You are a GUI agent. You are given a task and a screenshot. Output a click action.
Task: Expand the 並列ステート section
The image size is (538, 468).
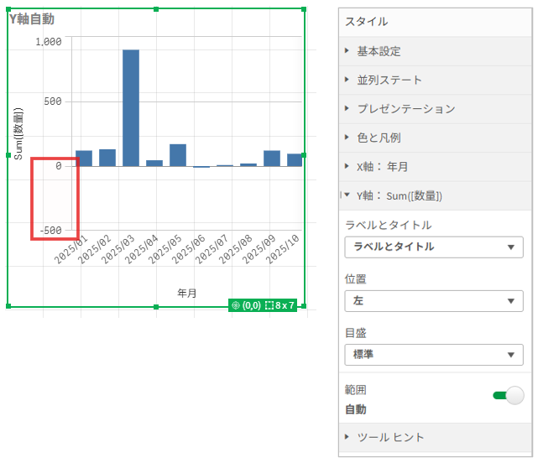pyautogui.click(x=389, y=81)
